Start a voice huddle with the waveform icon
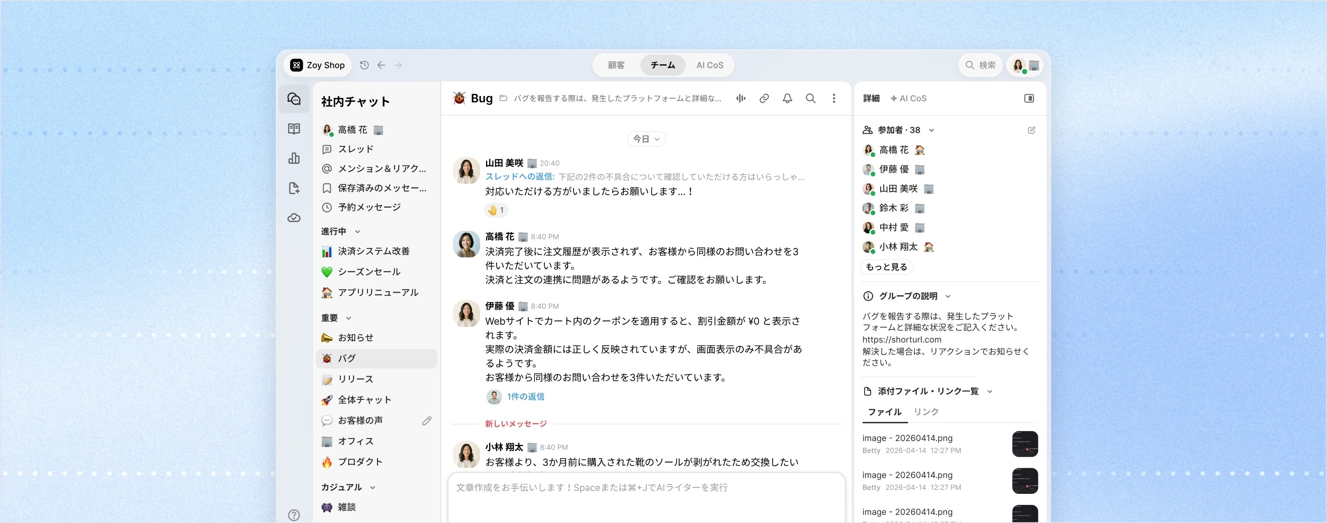 [x=741, y=98]
